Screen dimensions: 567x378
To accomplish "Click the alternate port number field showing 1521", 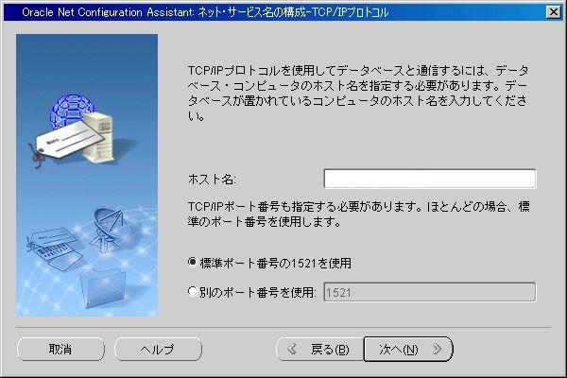I will 430,292.
